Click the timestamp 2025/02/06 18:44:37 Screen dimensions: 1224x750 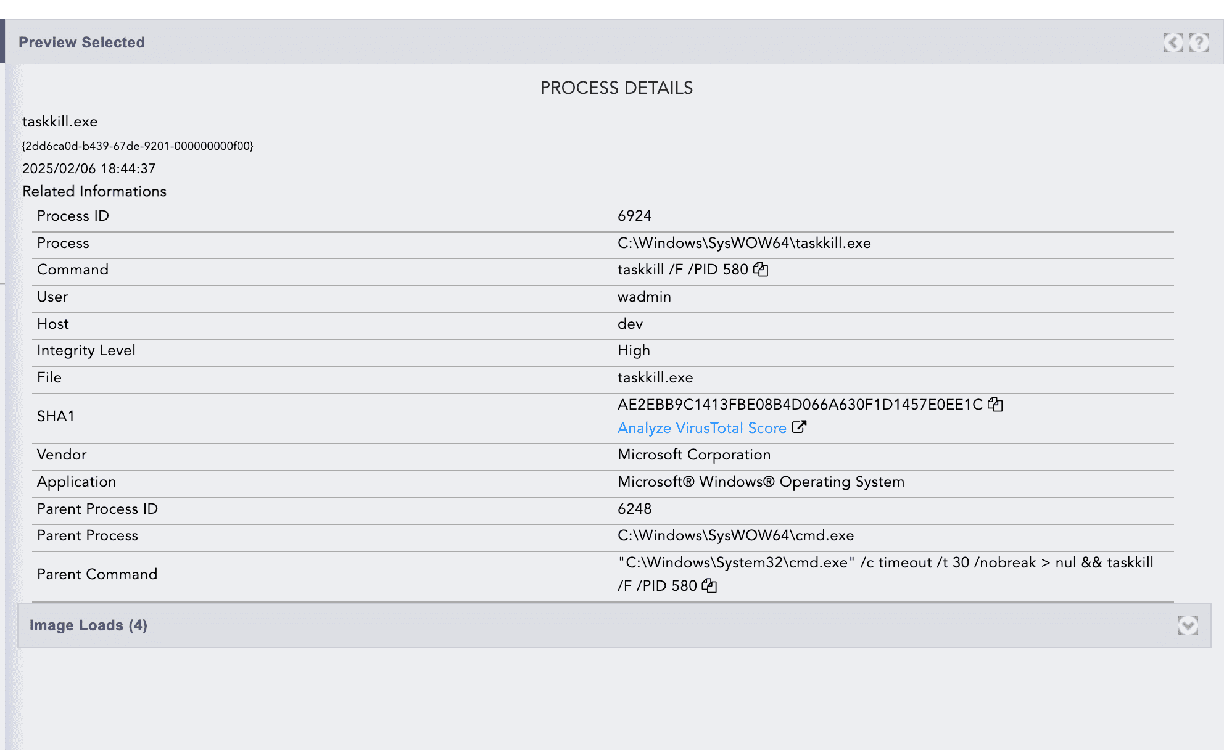tap(89, 169)
